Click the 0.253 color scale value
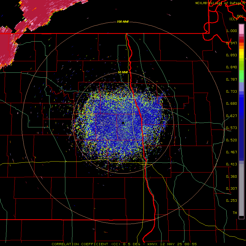 click(x=232, y=201)
